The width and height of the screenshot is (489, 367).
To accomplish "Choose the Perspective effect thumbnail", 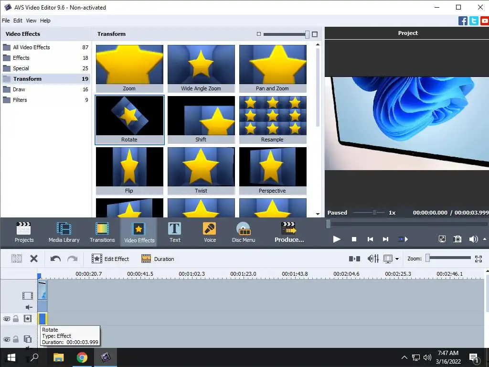I will (273, 171).
